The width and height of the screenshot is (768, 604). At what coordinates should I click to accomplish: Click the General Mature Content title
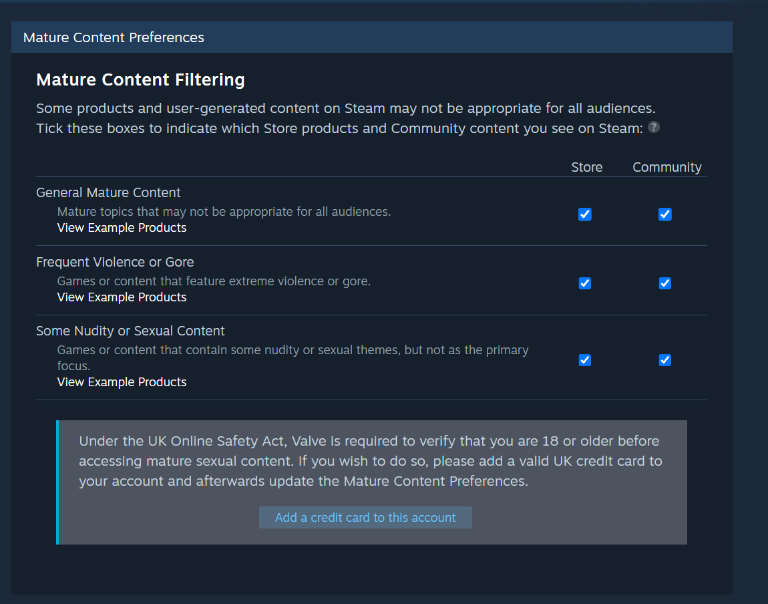[108, 192]
